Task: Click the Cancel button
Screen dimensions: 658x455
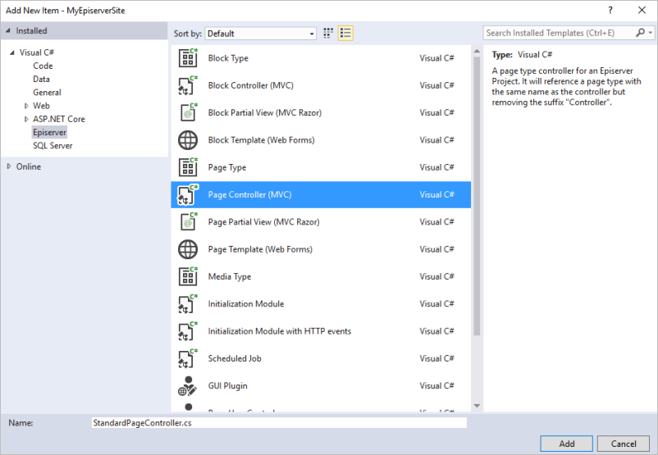Action: click(624, 444)
